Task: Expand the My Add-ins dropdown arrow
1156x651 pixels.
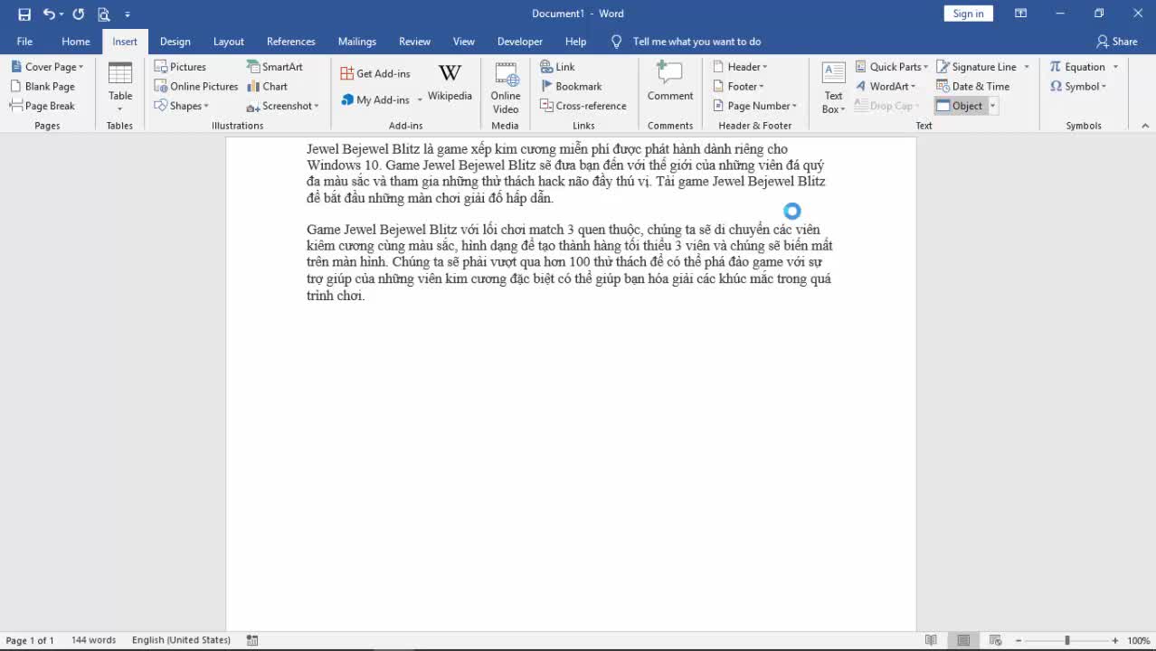Action: [x=420, y=100]
